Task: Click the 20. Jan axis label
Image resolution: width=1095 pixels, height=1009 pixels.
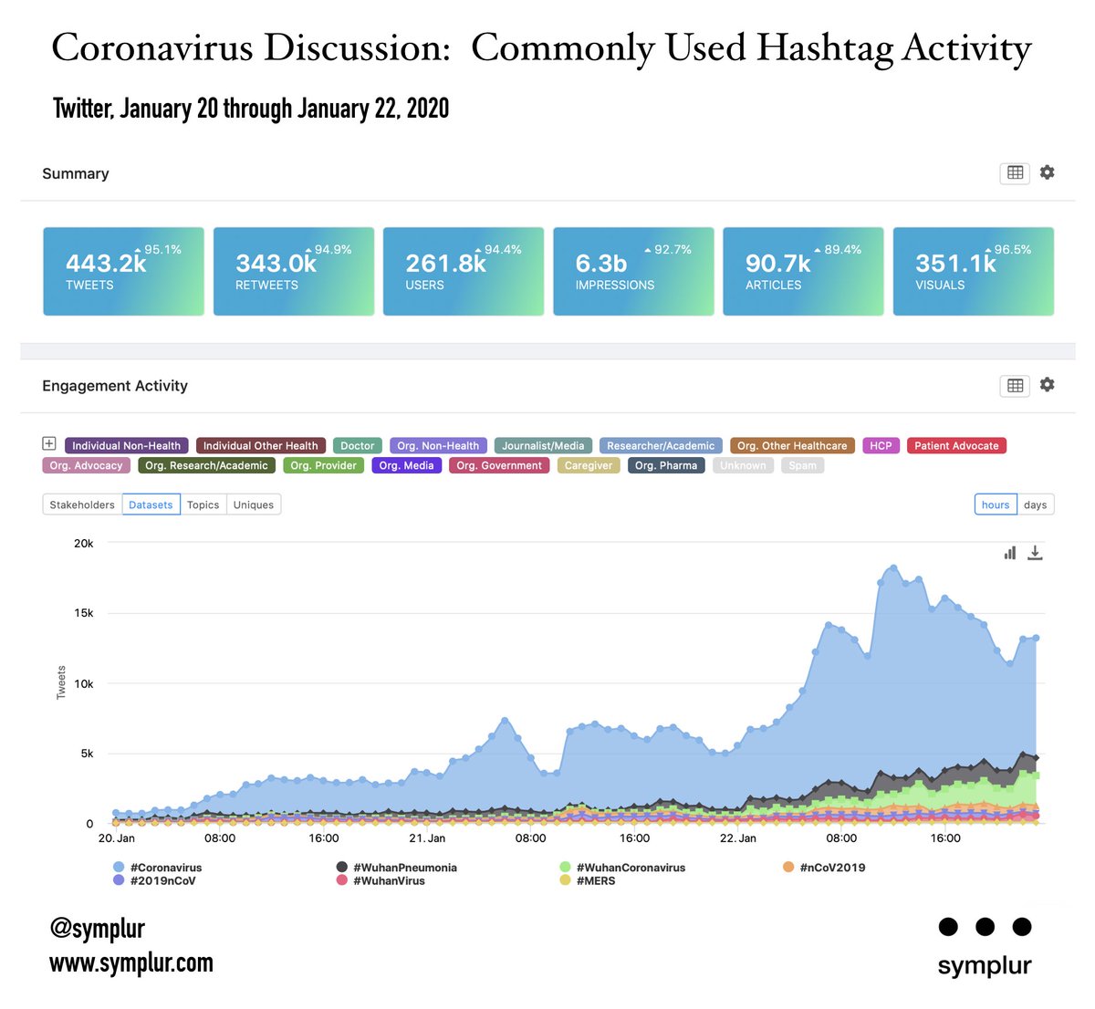Action: [116, 837]
